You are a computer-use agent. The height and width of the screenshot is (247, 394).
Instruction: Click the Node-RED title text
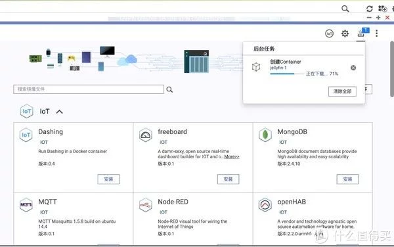173,202
